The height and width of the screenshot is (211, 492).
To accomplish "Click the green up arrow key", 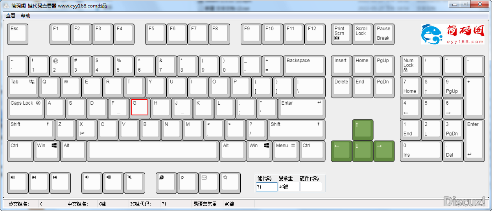I will [362, 130].
